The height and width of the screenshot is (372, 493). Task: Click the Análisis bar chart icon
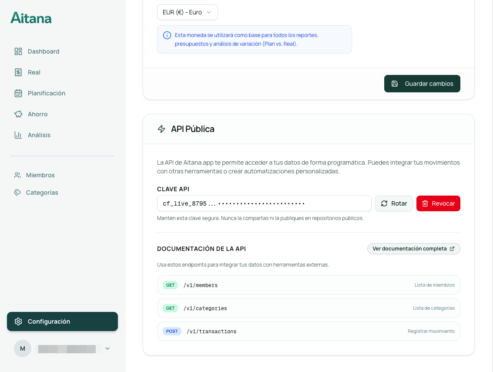18,135
